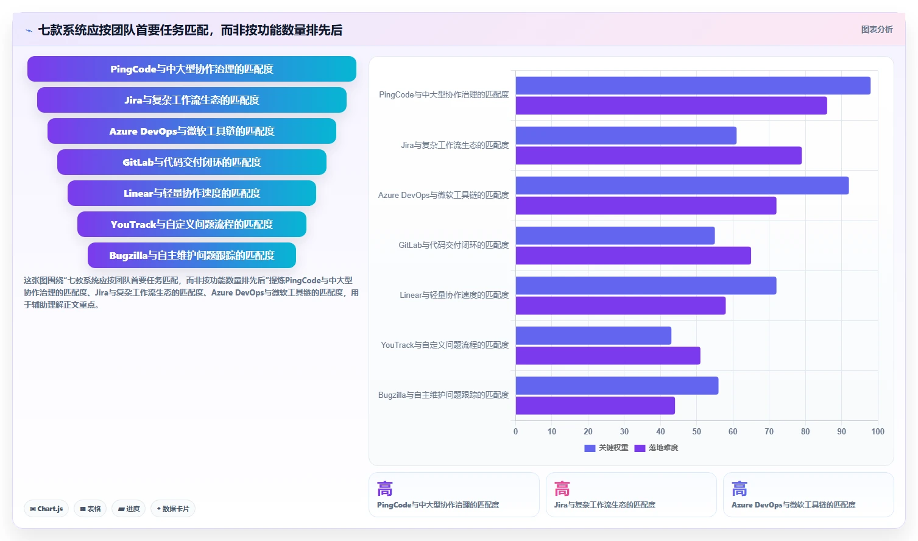
Task: Click the 图表分析 label
Action: (877, 29)
